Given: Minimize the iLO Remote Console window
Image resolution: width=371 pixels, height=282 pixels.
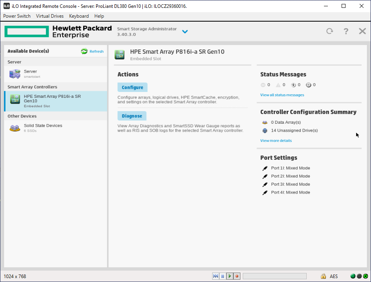Looking at the screenshot, I should point(326,6).
